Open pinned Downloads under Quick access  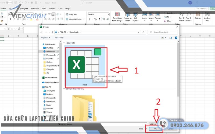[x=51, y=51]
